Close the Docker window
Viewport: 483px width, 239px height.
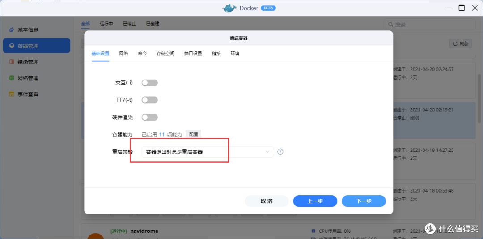[475, 8]
